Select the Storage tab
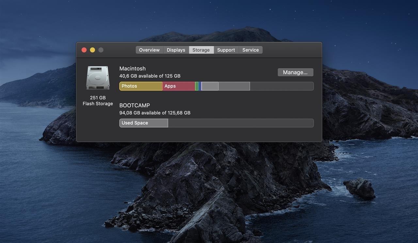The height and width of the screenshot is (243, 418). tap(201, 50)
